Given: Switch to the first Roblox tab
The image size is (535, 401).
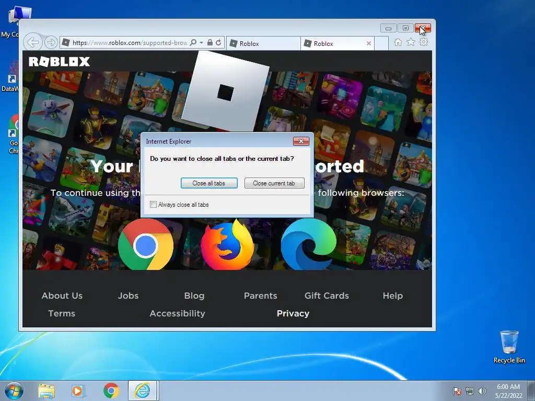Looking at the screenshot, I should (x=263, y=43).
